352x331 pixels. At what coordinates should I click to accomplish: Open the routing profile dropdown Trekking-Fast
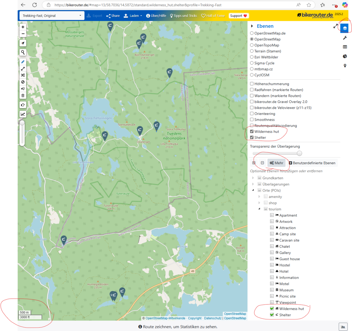pyautogui.click(x=52, y=16)
